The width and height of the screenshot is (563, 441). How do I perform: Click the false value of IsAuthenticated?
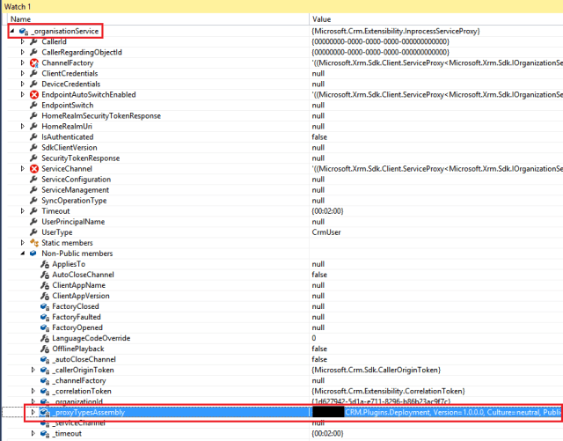[x=321, y=136]
